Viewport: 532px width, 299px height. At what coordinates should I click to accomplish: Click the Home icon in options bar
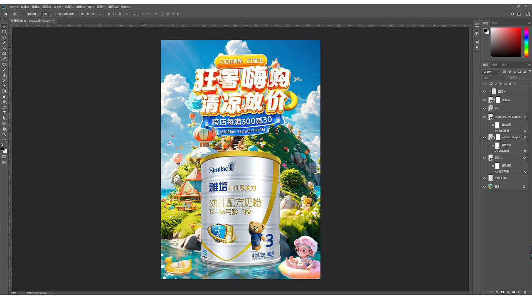(x=6, y=14)
